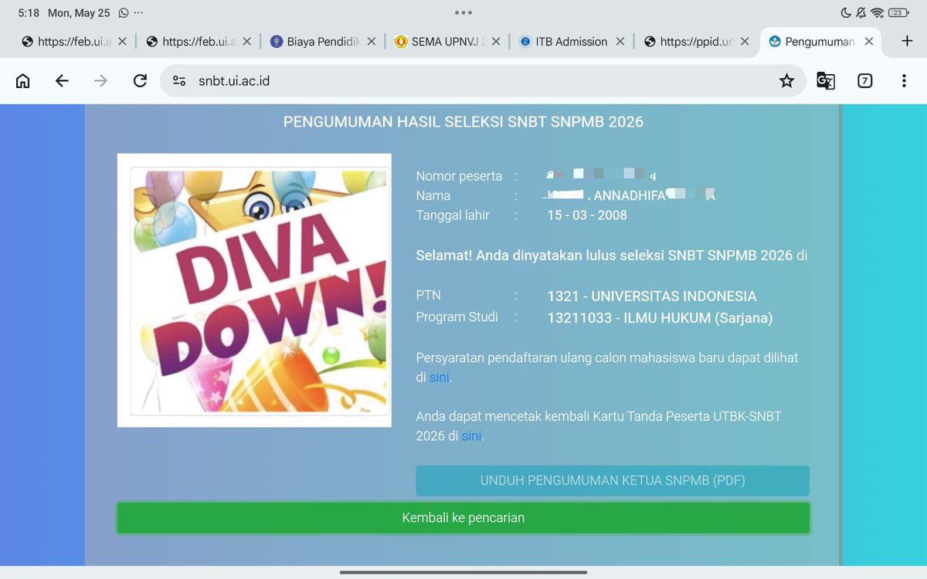Viewport: 927px width, 579px height.
Task: Open a new tab with the plus icon
Action: point(908,41)
